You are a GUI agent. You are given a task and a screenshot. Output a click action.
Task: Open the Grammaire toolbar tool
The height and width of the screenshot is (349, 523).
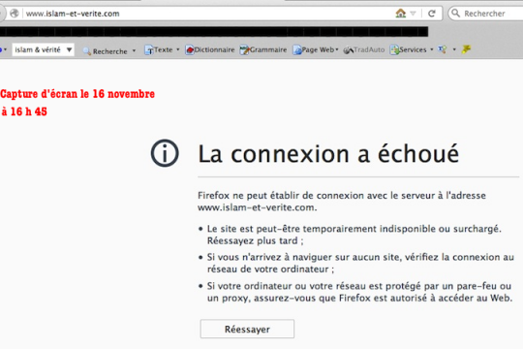click(263, 49)
